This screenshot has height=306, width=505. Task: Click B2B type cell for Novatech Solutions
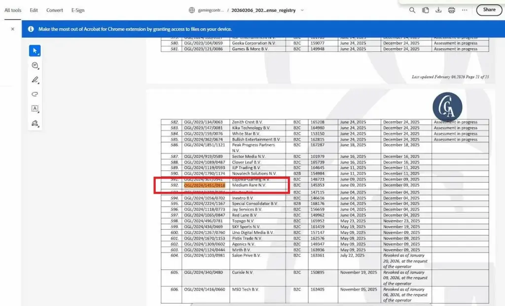[297, 174]
